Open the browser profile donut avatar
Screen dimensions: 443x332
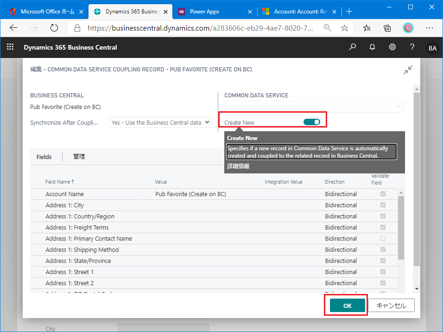pos(408,28)
